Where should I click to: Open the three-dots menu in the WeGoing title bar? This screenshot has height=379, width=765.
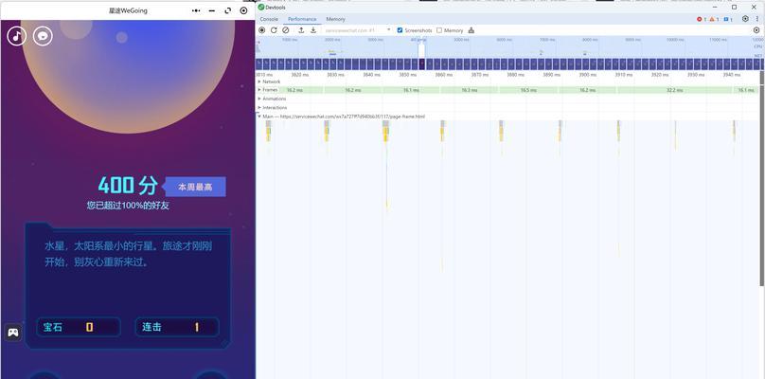(196, 10)
